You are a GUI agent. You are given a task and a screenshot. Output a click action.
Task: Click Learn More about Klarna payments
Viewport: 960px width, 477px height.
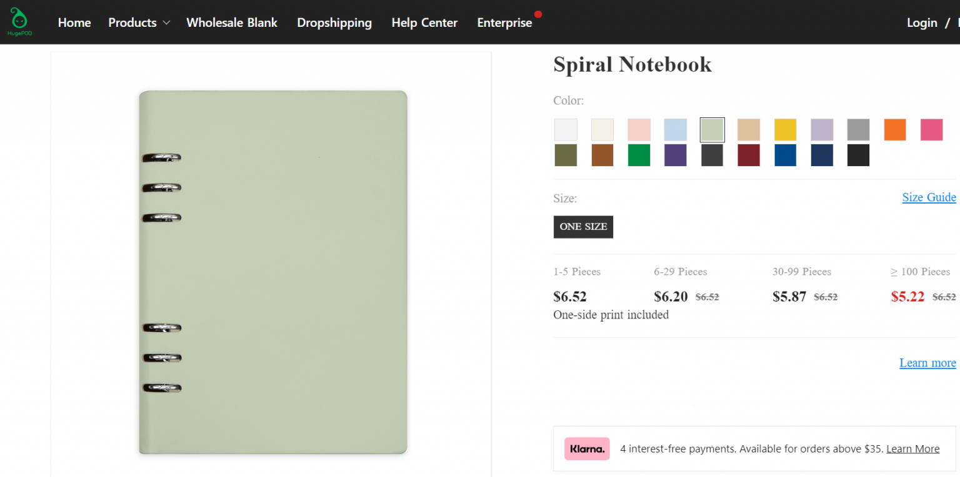(x=912, y=448)
